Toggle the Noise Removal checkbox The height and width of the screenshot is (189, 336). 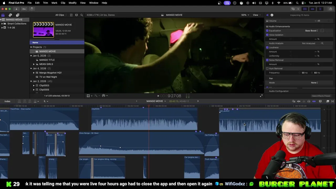coord(267,60)
